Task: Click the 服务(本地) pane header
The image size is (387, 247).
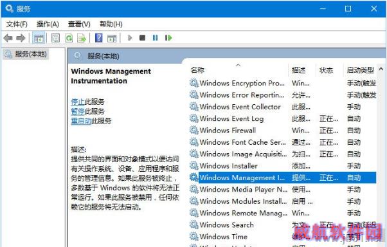Action: pos(103,57)
